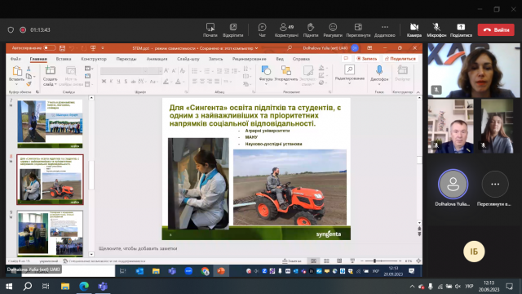Switch to reading view in status bar
The image size is (522, 294).
click(x=339, y=261)
